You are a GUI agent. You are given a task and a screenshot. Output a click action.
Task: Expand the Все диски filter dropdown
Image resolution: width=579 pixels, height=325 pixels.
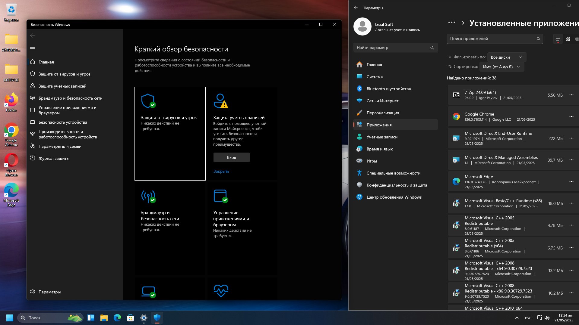click(x=507, y=57)
